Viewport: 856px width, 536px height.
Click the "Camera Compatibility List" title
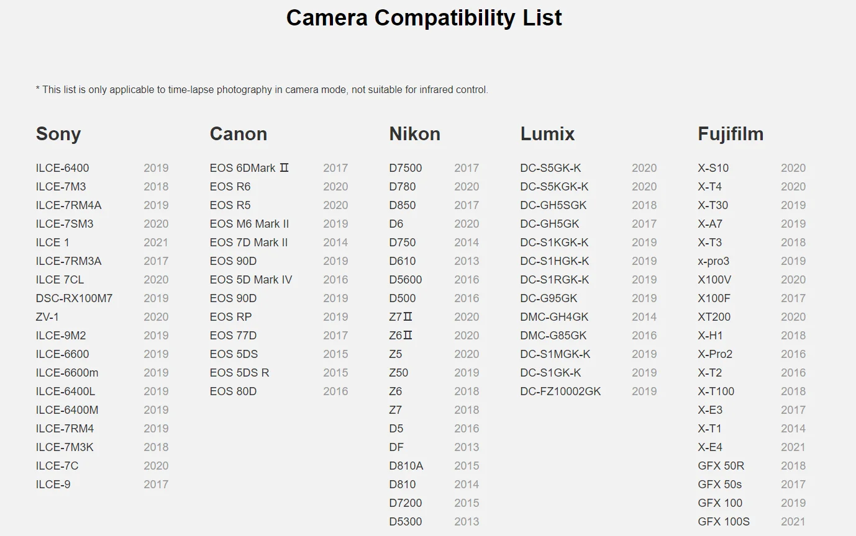(x=424, y=17)
